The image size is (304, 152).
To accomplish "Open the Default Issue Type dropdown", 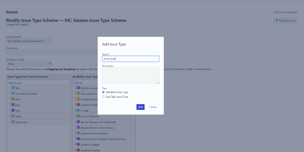I will pos(29,63).
